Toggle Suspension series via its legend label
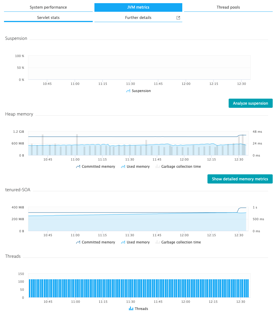Viewport: 277px width, 322px height. (141, 91)
